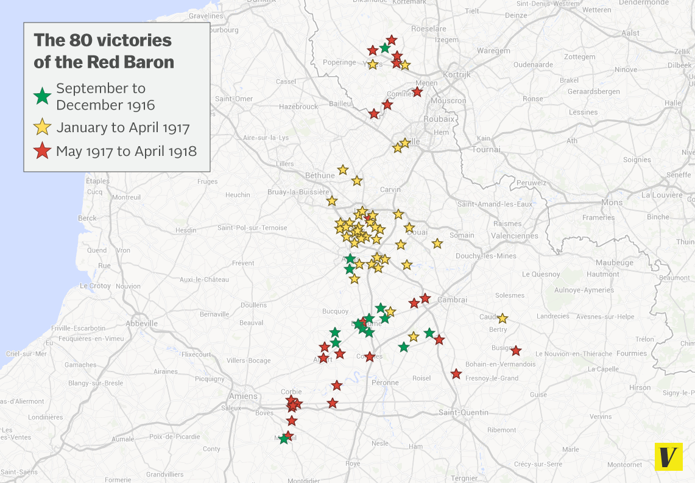Select the yellow star marker near Caudry
Screen dimensions: 695x483
[x=502, y=319]
